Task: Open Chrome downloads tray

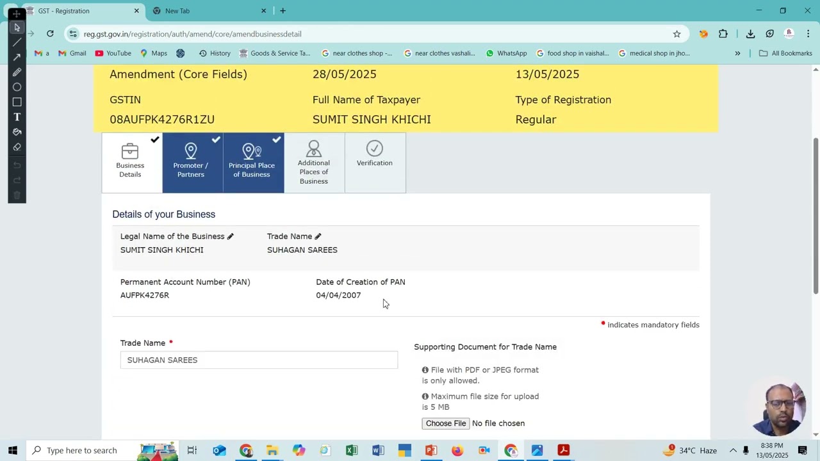Action: 750,34
